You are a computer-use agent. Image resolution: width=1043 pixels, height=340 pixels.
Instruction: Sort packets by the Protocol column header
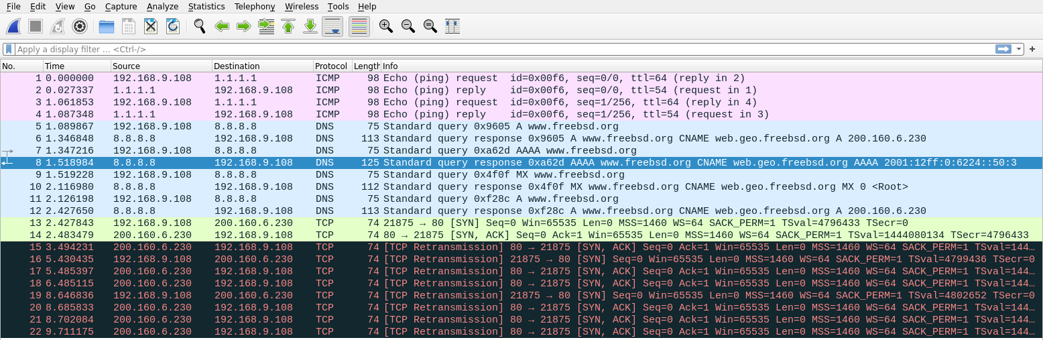pyautogui.click(x=331, y=66)
